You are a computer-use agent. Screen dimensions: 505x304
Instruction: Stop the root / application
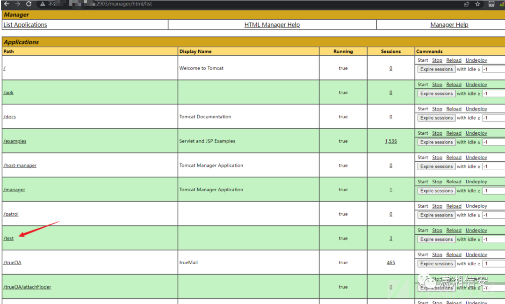437,60
